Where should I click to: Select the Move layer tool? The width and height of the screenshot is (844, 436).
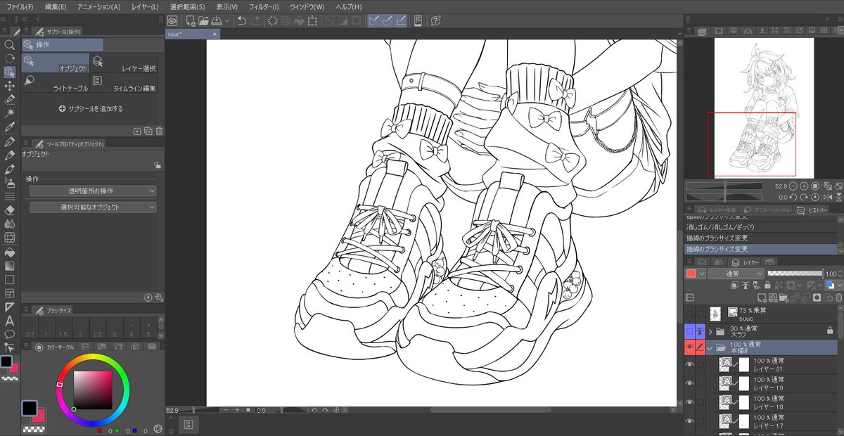[x=10, y=86]
